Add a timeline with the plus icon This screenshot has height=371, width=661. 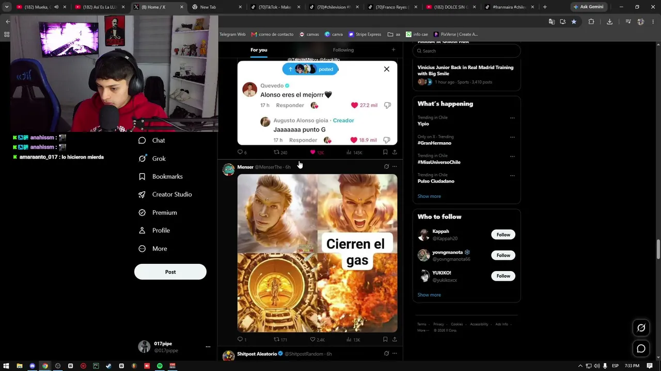[x=394, y=49]
